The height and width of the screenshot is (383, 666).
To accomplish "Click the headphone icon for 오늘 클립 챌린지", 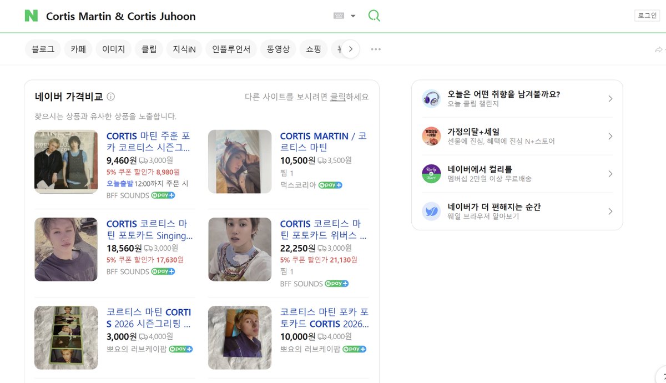I will (x=431, y=99).
